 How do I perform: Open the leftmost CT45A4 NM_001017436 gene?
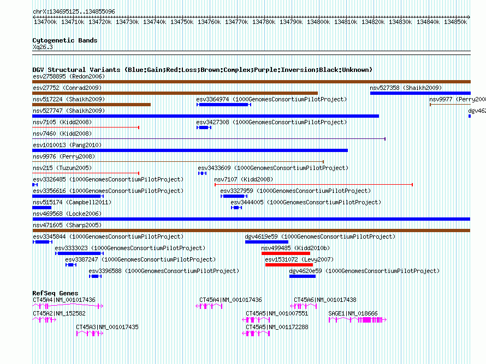coord(68,306)
